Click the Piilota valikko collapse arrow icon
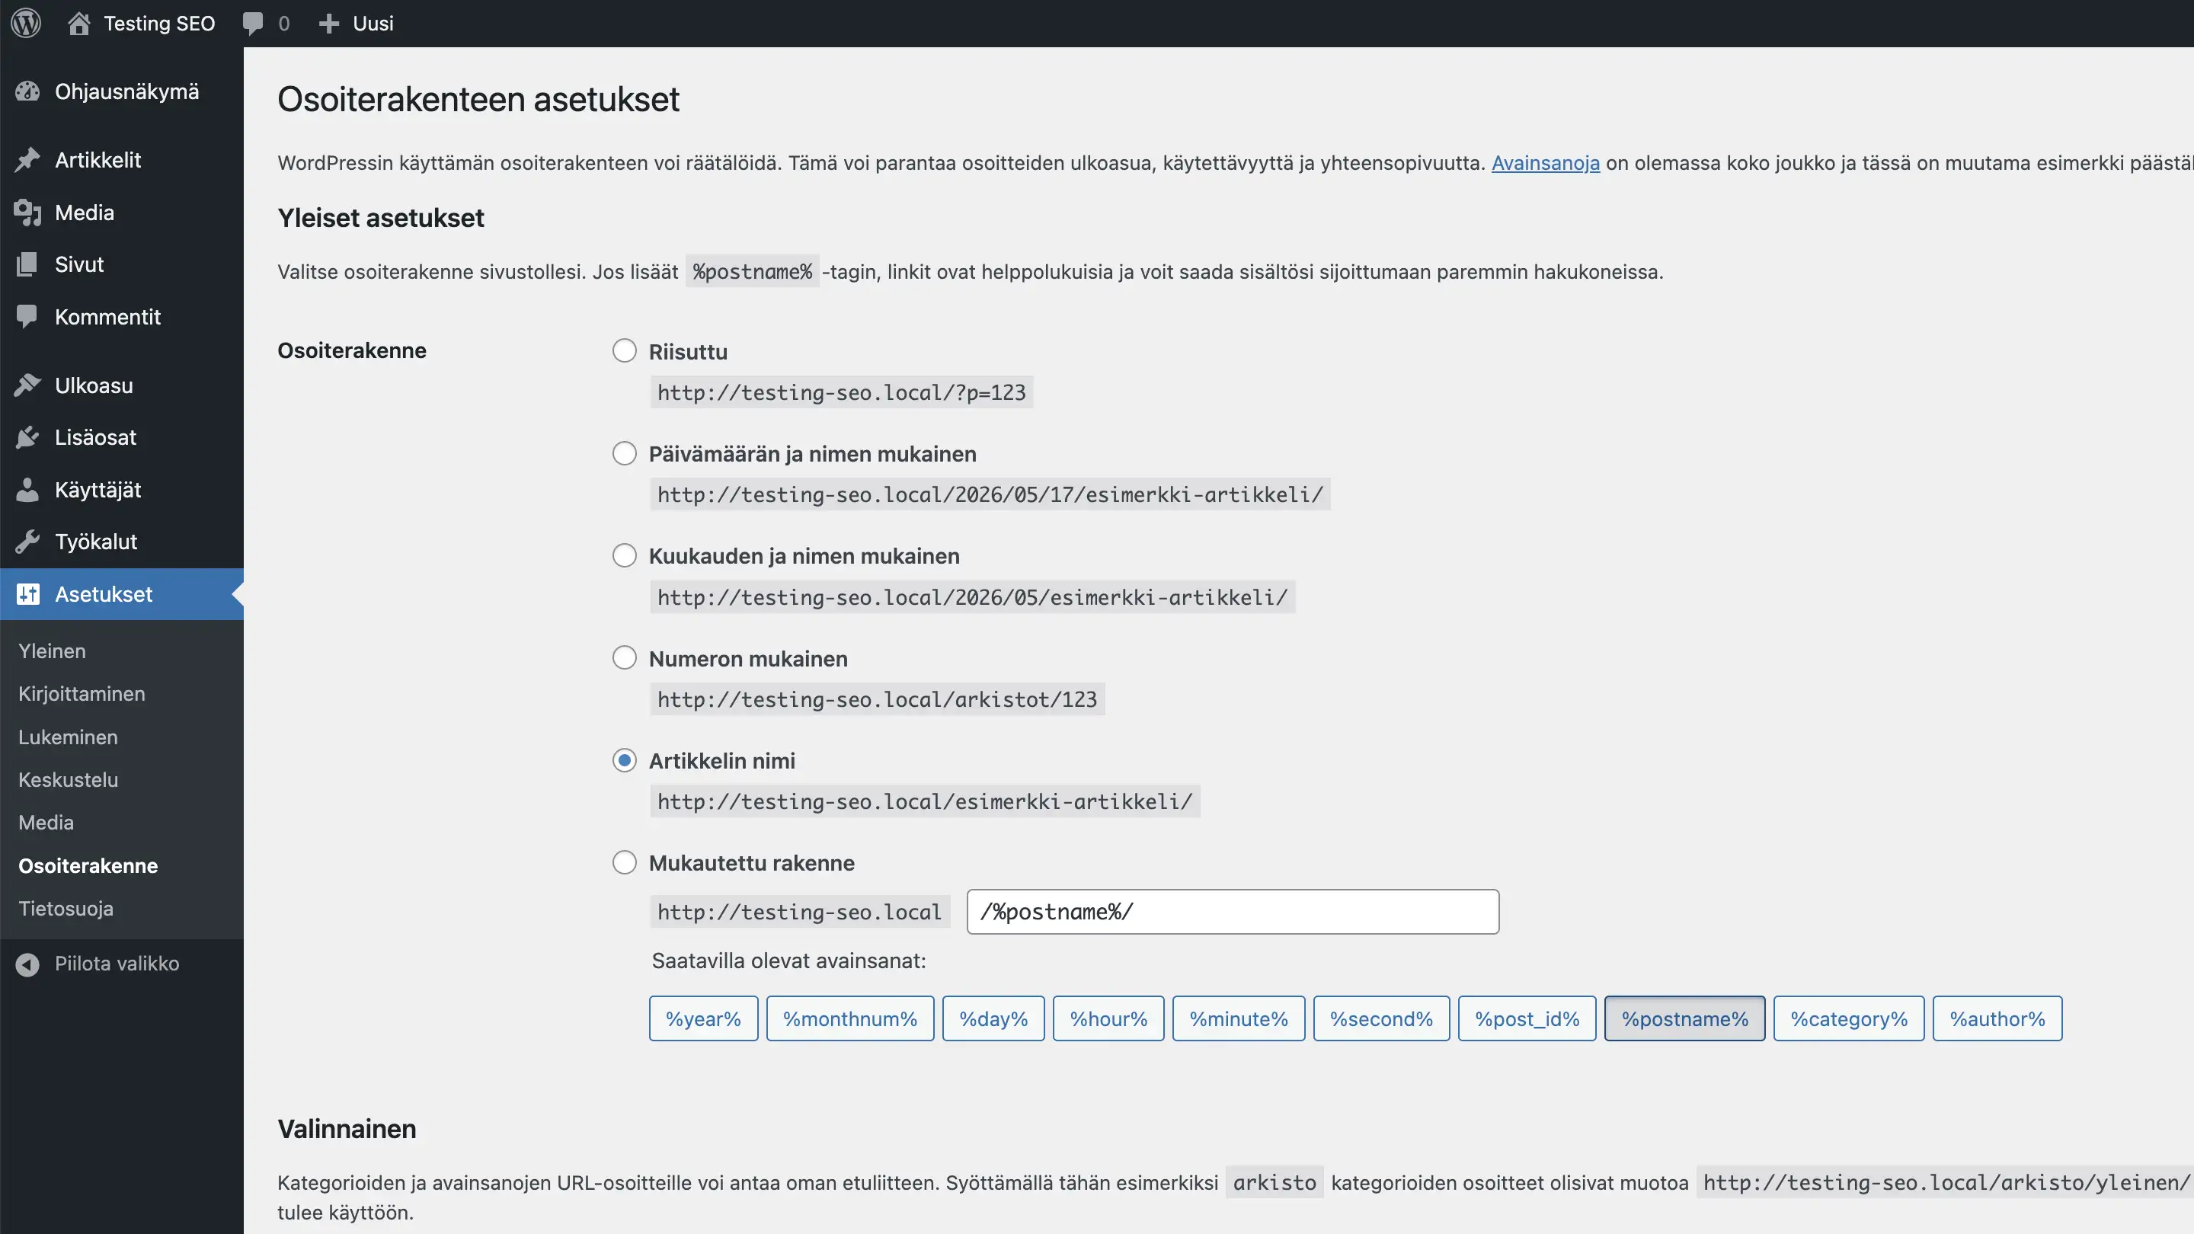Image resolution: width=2194 pixels, height=1234 pixels. (x=27, y=964)
